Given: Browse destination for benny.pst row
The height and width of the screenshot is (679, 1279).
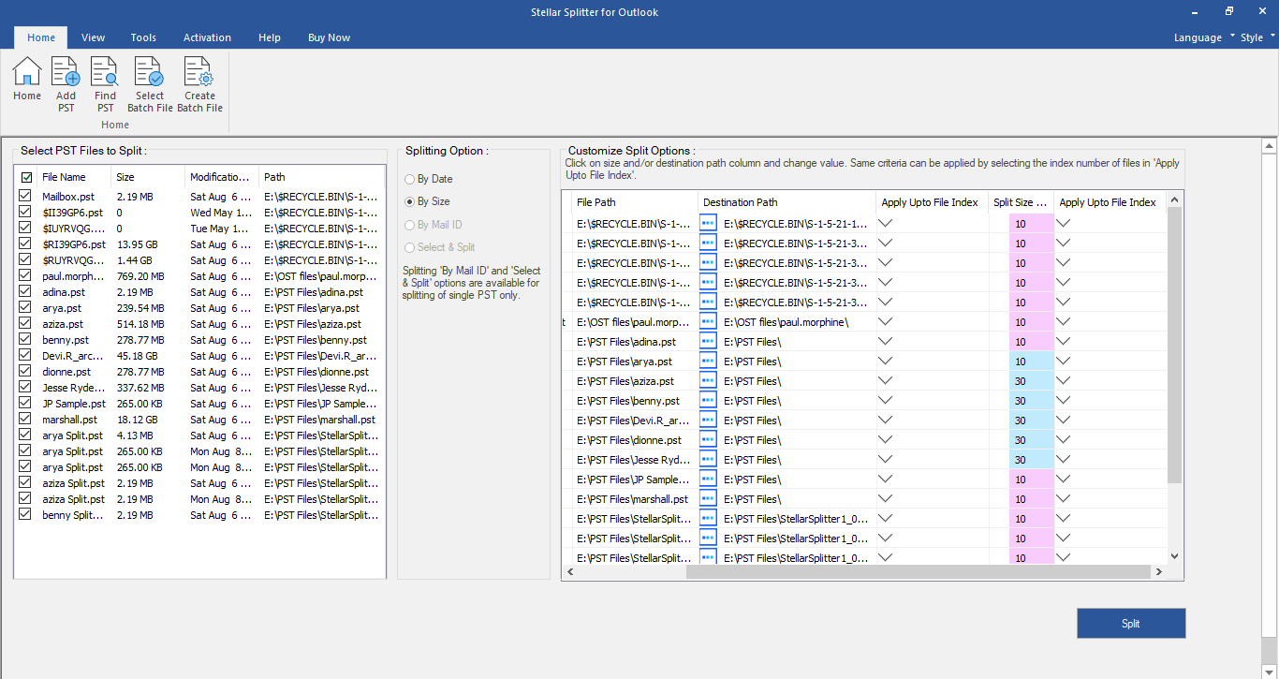Looking at the screenshot, I should [x=708, y=400].
